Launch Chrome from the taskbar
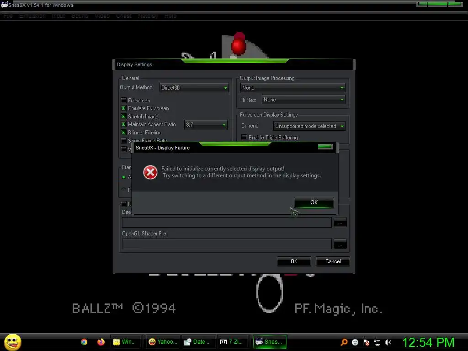 tap(84, 342)
